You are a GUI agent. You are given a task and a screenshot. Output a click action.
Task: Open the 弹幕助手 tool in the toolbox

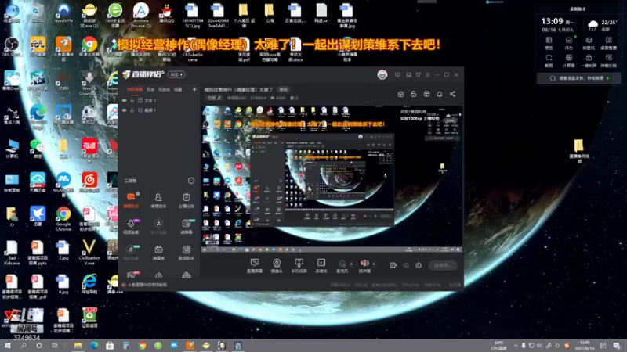131,200
